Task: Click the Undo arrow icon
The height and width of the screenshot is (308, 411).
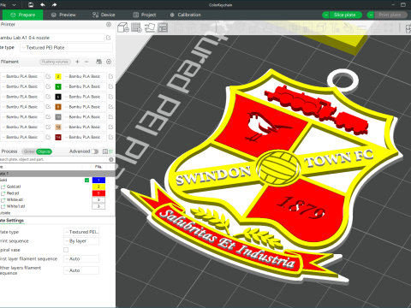Action: pos(43,4)
